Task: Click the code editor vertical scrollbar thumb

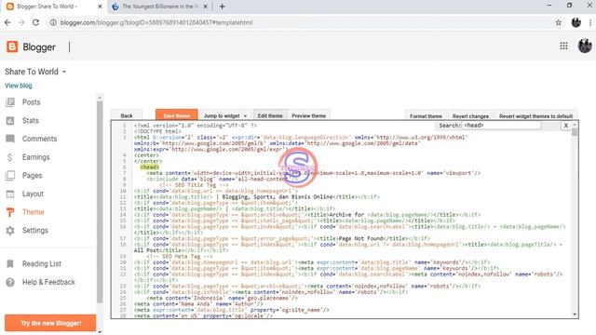Action: 575,132
